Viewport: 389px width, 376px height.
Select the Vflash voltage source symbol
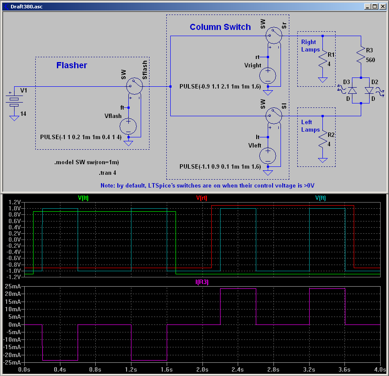[x=128, y=126]
